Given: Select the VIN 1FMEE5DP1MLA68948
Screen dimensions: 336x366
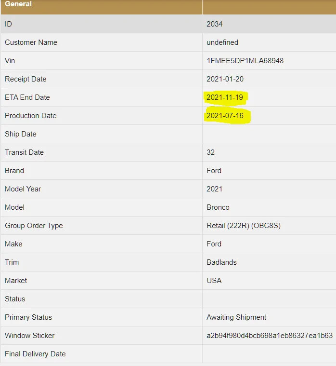Looking at the screenshot, I should 245,61.
